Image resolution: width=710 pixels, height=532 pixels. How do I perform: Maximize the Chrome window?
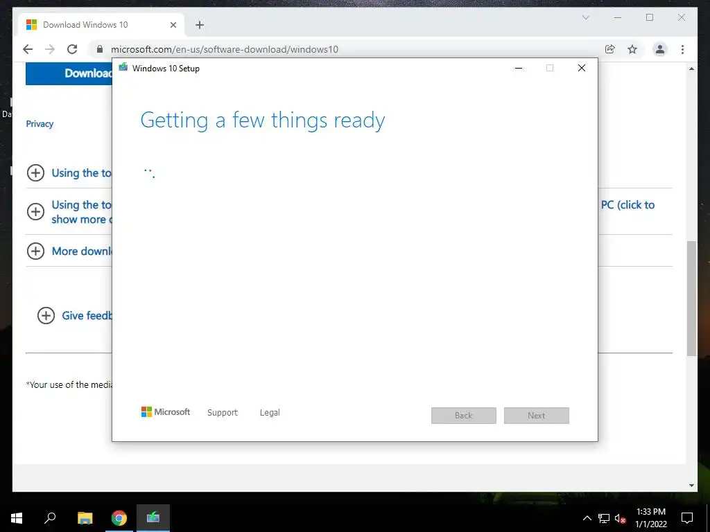coord(650,17)
